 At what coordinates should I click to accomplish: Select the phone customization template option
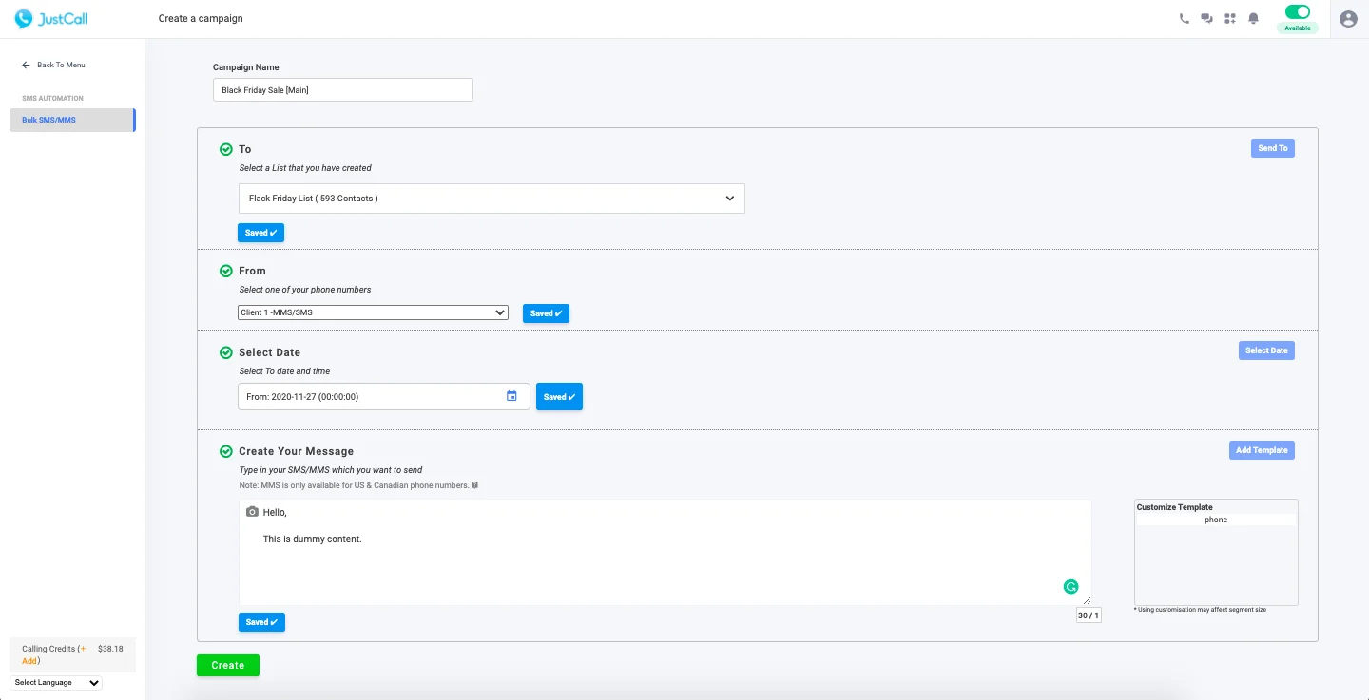[1215, 520]
